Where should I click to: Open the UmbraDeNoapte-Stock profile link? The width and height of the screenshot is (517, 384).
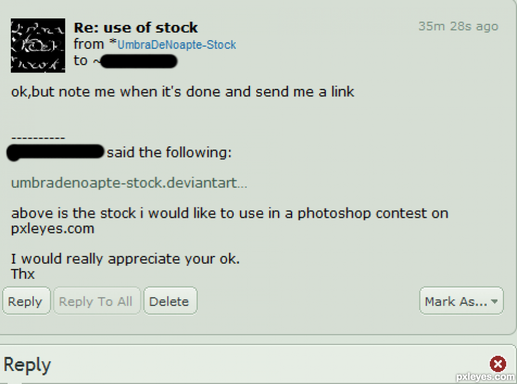click(x=177, y=45)
